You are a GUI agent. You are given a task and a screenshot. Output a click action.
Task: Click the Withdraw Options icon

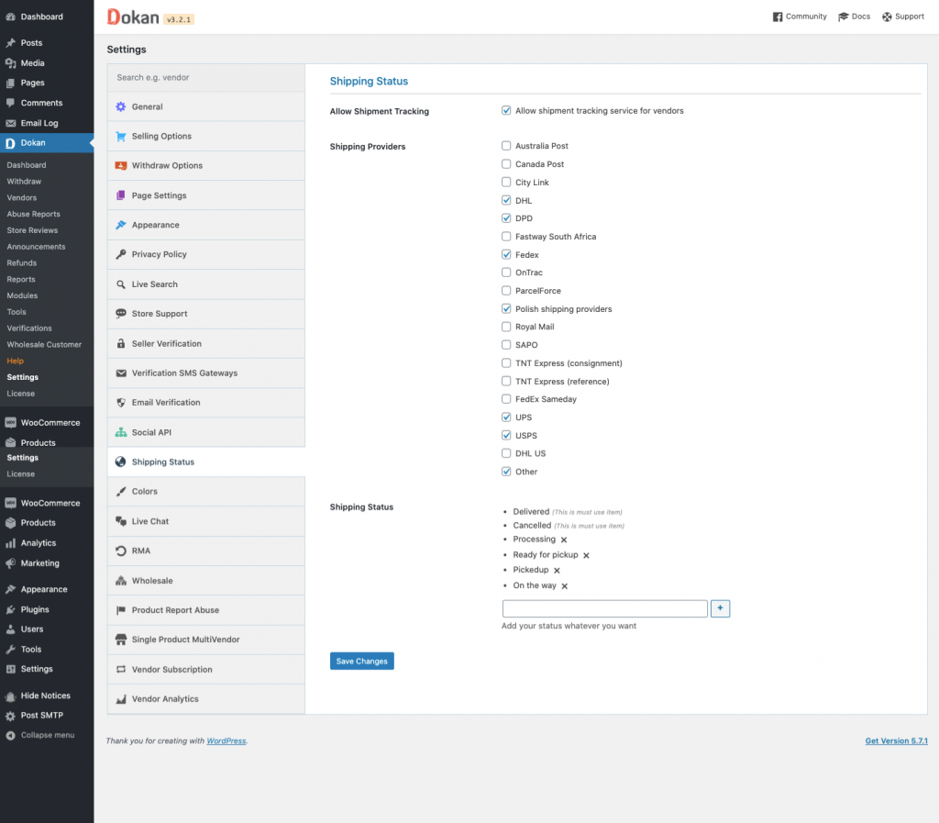121,165
